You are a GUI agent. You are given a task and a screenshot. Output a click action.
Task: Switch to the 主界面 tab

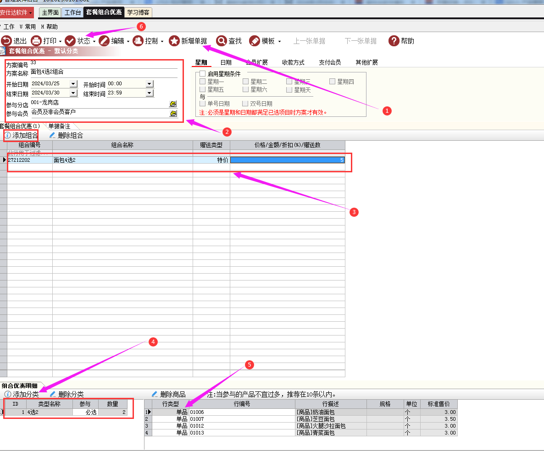coord(50,12)
